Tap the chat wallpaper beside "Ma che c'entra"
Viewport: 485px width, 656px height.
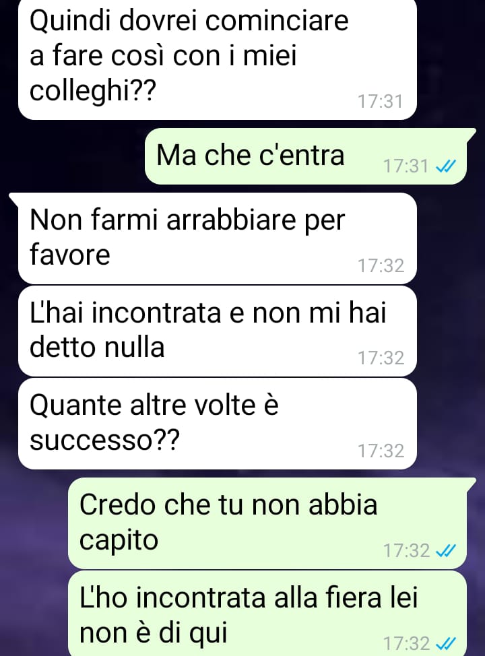coord(71,156)
